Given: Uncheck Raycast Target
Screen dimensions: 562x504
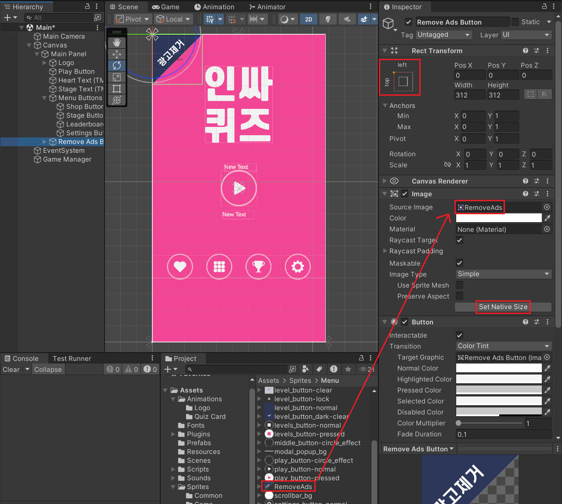Looking at the screenshot, I should tap(459, 240).
